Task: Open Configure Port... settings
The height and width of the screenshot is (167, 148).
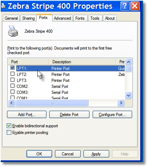Action: [112, 115]
